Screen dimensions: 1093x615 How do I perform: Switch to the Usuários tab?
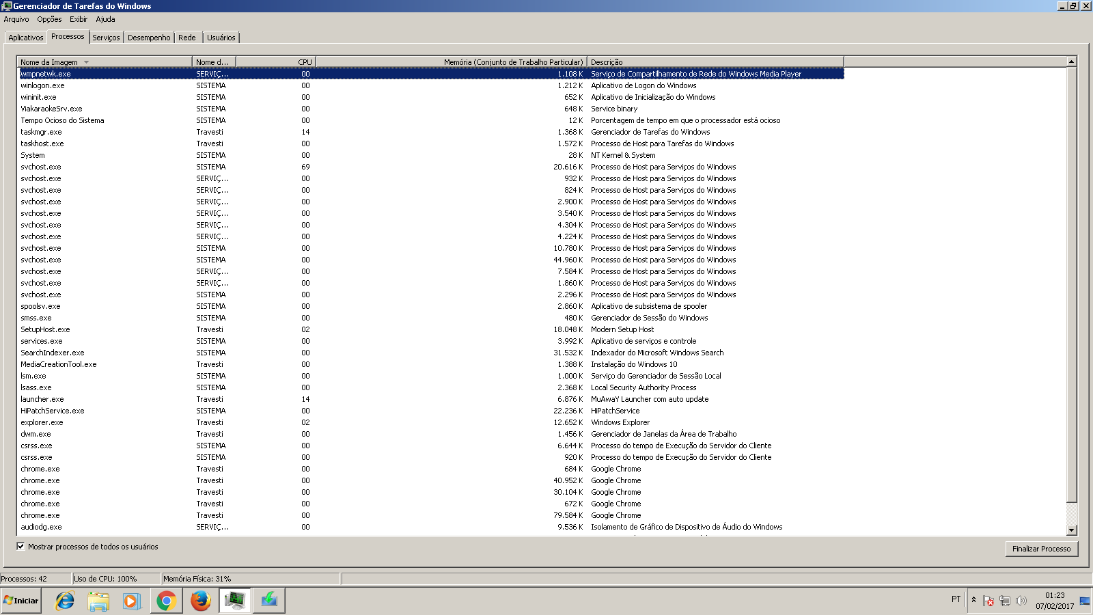[x=221, y=38]
